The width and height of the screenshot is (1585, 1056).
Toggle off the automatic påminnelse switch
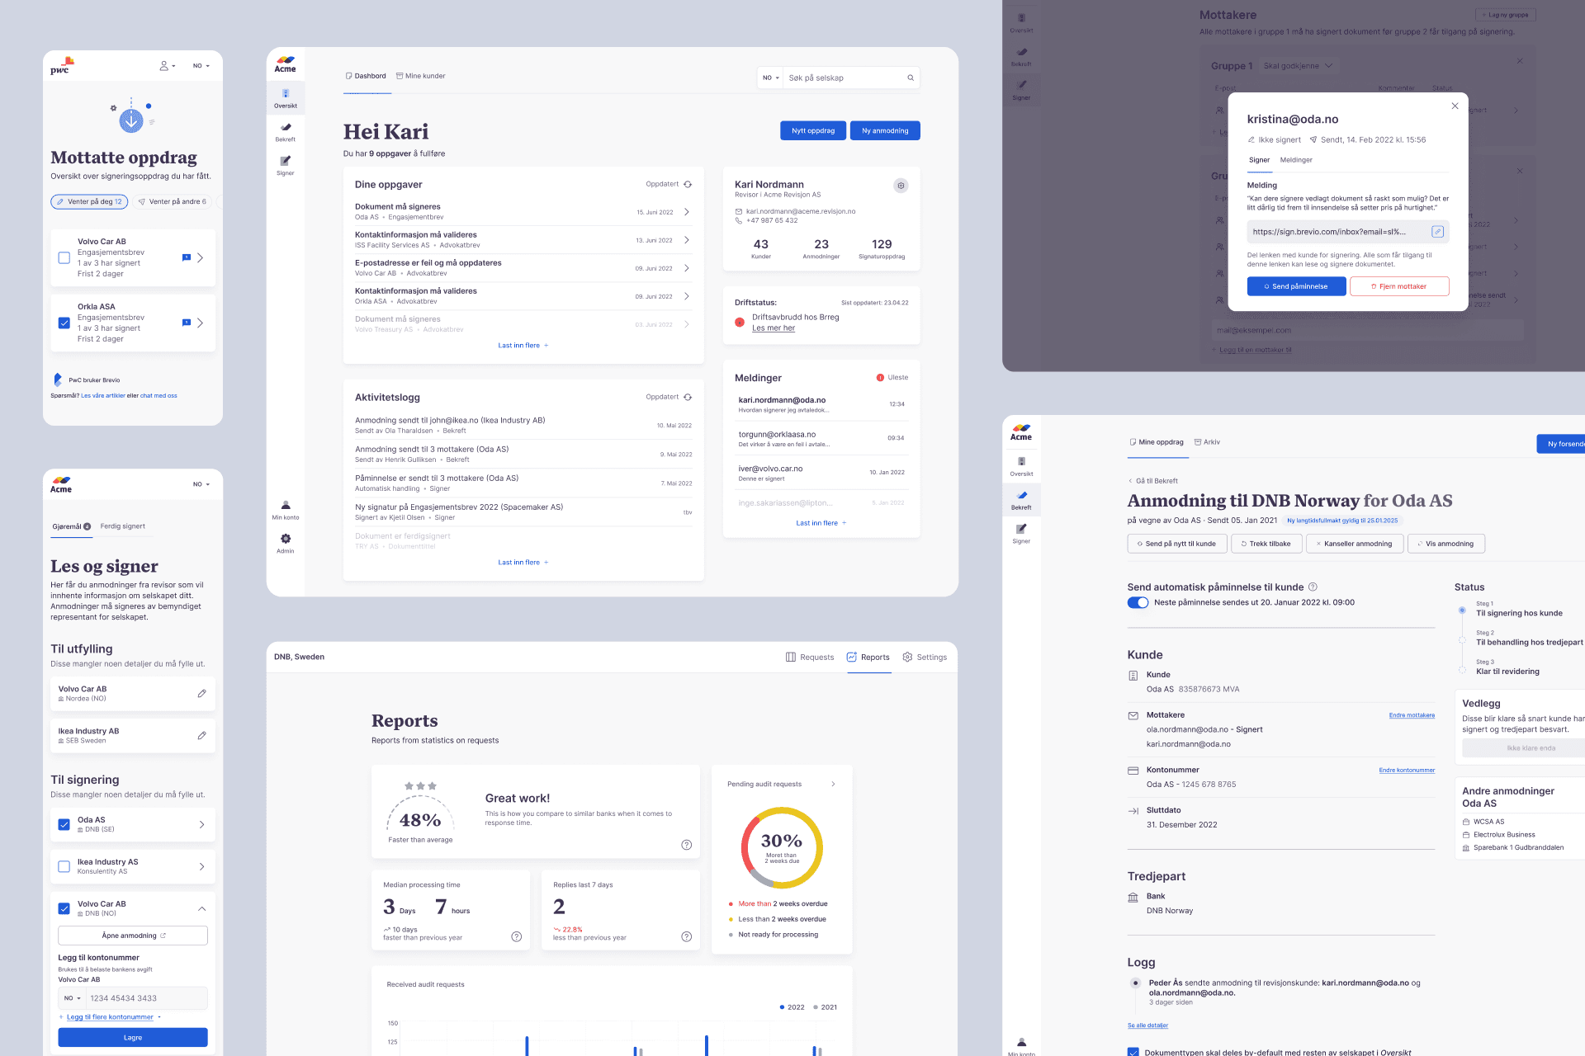pos(1138,602)
